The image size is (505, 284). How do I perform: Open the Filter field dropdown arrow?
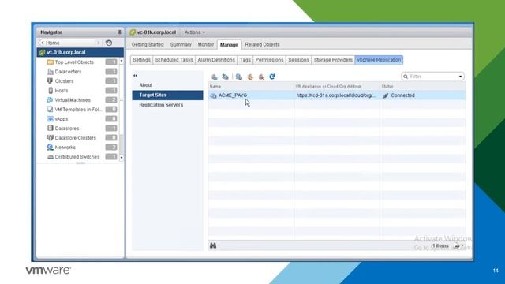point(461,77)
